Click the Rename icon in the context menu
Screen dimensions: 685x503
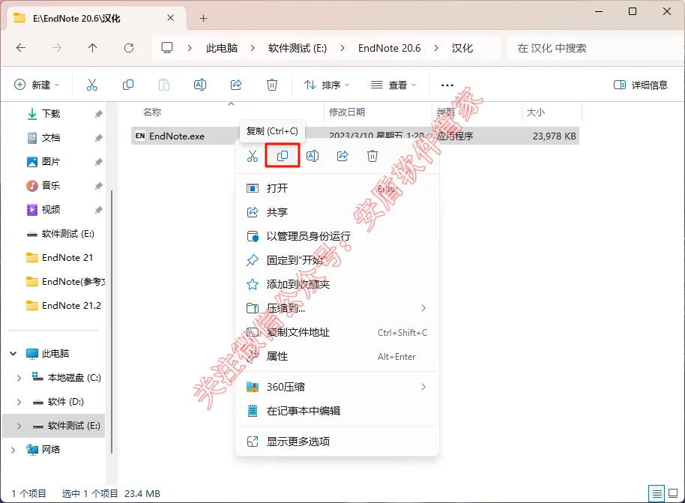pos(313,156)
